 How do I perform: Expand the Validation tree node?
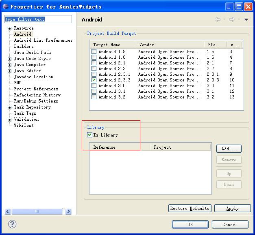click(x=10, y=120)
